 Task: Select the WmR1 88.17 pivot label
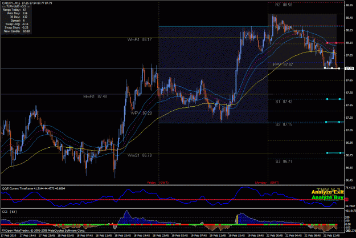(x=140, y=39)
